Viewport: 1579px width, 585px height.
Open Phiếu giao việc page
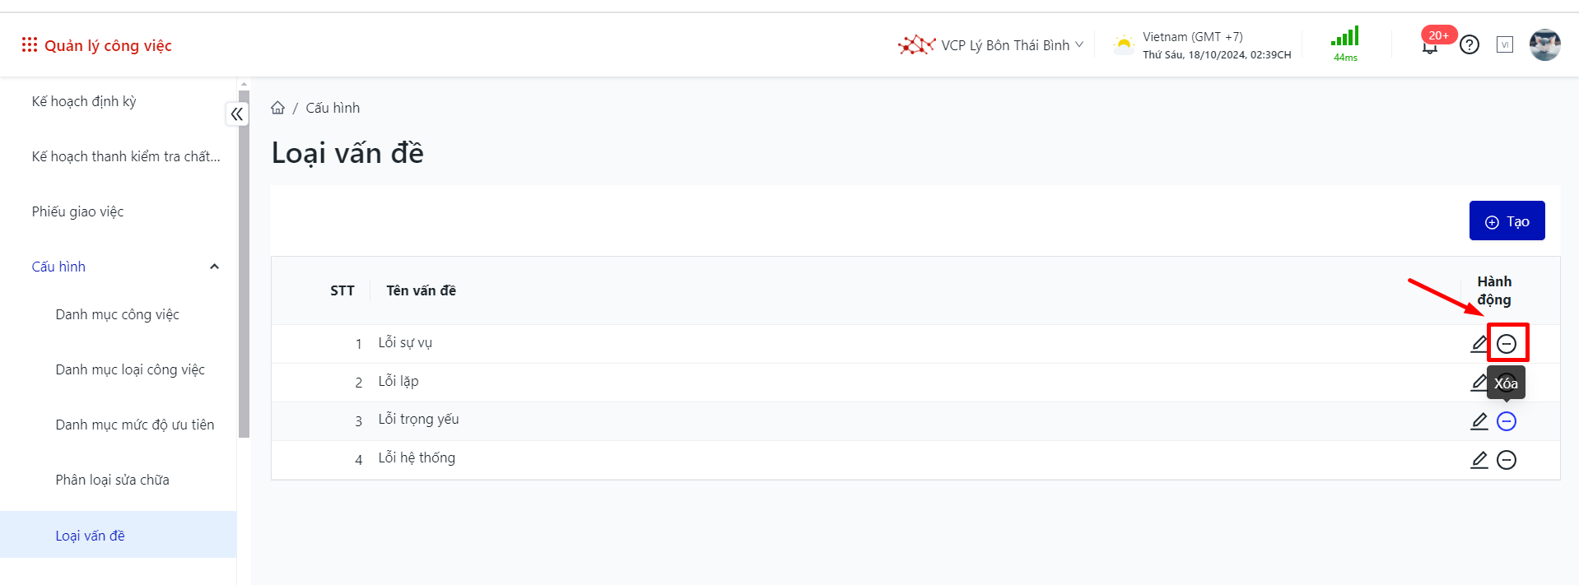77,211
